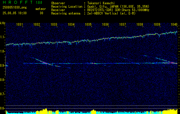The width and height of the screenshot is (180, 114).
Task: Click the kHz axis unit label
Action: coord(3,23)
